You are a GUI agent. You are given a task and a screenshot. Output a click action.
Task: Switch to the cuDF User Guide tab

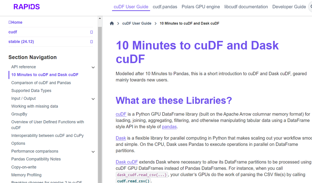tap(131, 7)
